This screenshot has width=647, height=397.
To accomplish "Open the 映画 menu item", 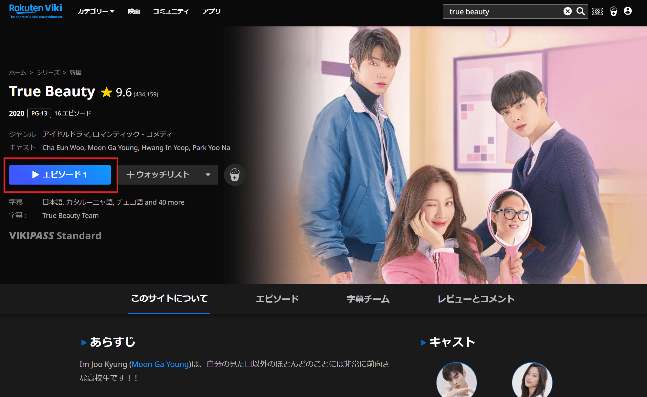I will tap(134, 11).
